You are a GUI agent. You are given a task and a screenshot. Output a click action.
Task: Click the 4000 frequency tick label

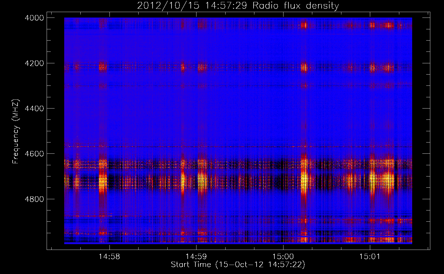[34, 18]
